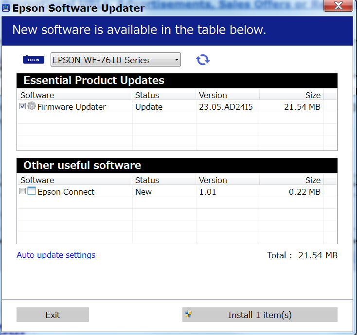Click Install 1 item(s) button
The image size is (357, 335).
coord(260,315)
